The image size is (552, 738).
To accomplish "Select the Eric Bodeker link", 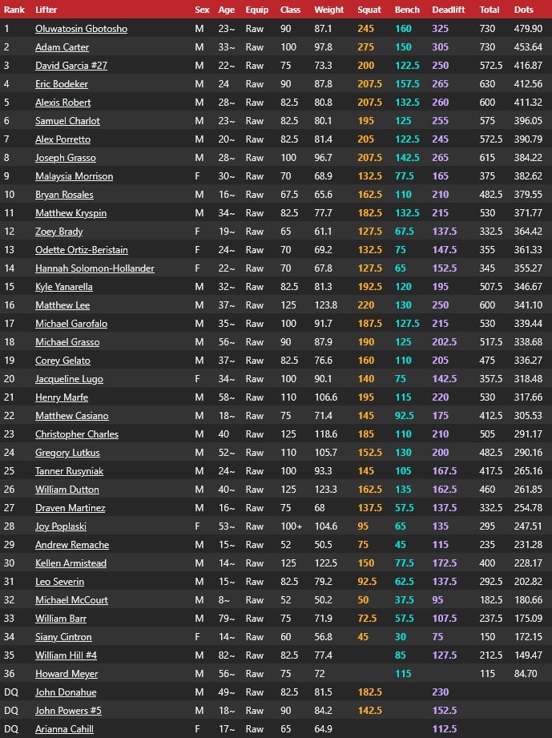I will [62, 84].
